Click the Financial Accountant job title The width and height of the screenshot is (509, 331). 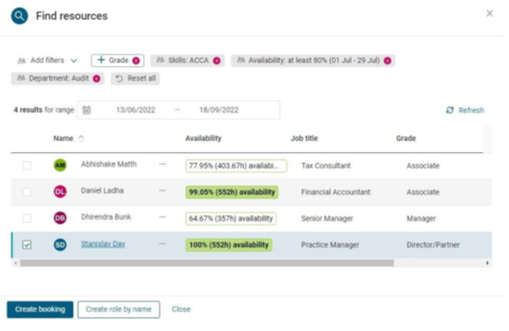pyautogui.click(x=335, y=192)
